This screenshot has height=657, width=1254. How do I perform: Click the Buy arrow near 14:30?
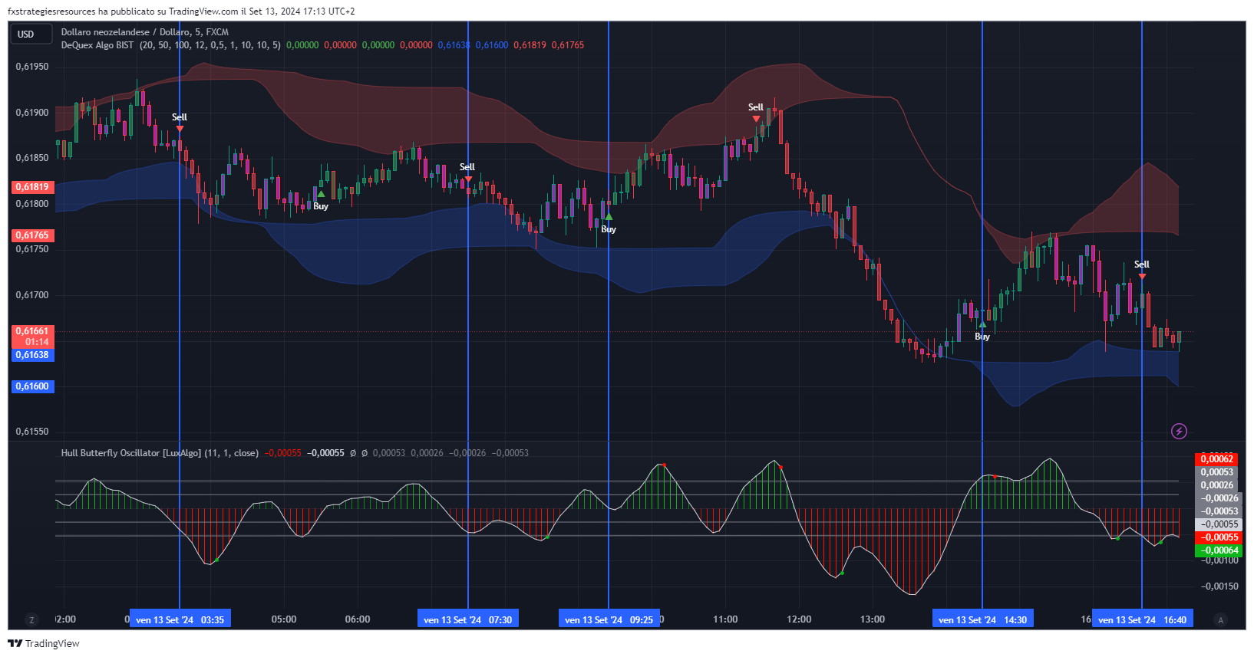pyautogui.click(x=982, y=325)
